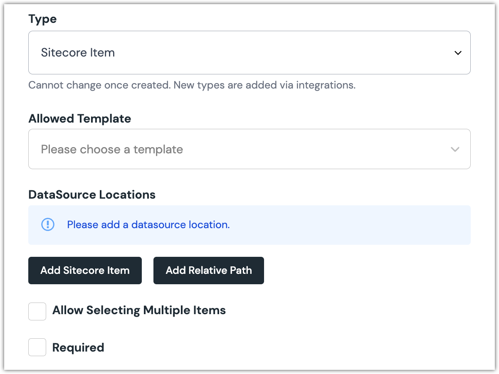Tick the Required checkbox
This screenshot has height=374, width=499.
[37, 347]
